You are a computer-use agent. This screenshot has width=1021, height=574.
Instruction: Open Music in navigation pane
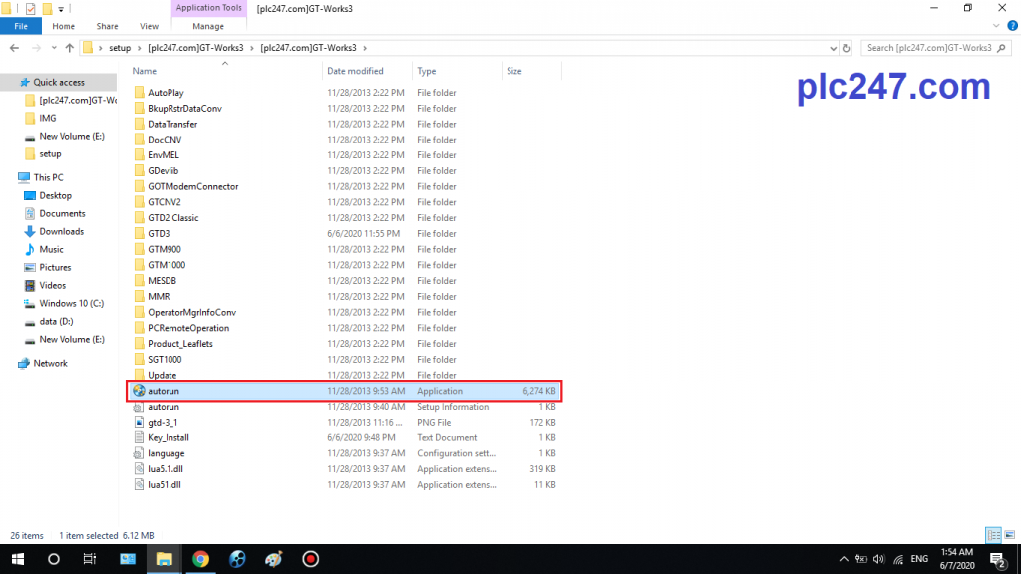click(x=51, y=250)
